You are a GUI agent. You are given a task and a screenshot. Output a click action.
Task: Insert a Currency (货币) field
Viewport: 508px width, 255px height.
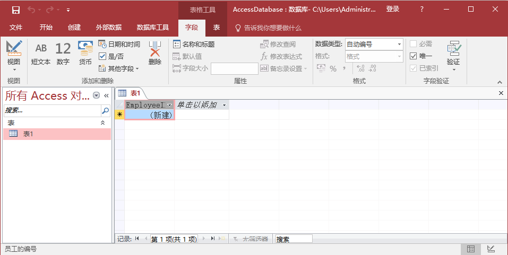pyautogui.click(x=85, y=54)
